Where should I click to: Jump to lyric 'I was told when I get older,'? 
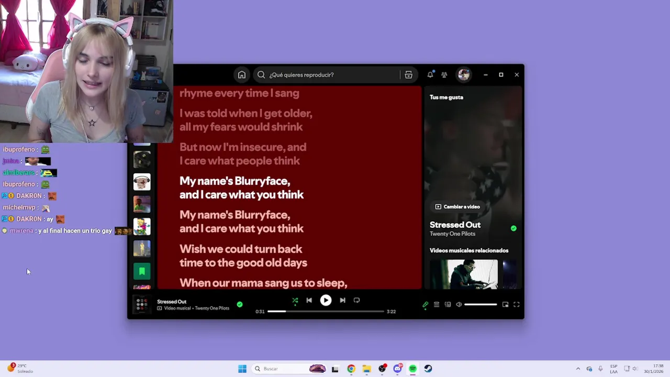click(246, 113)
